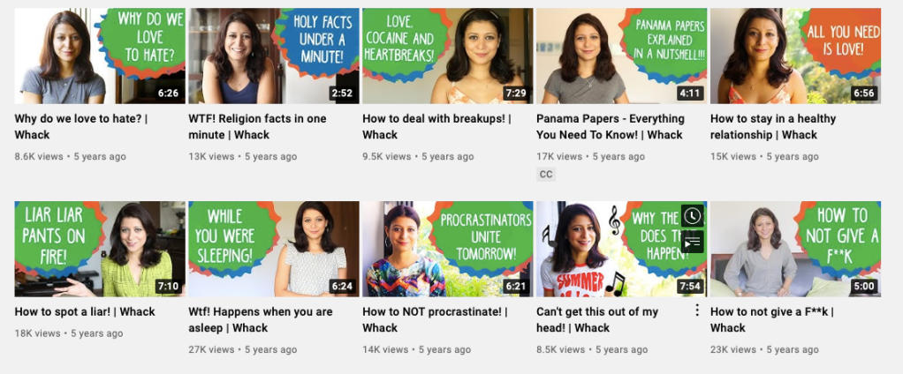Click title 'Wtf! Happens when you are asleep'
Image resolution: width=903 pixels, height=374 pixels.
tap(261, 320)
